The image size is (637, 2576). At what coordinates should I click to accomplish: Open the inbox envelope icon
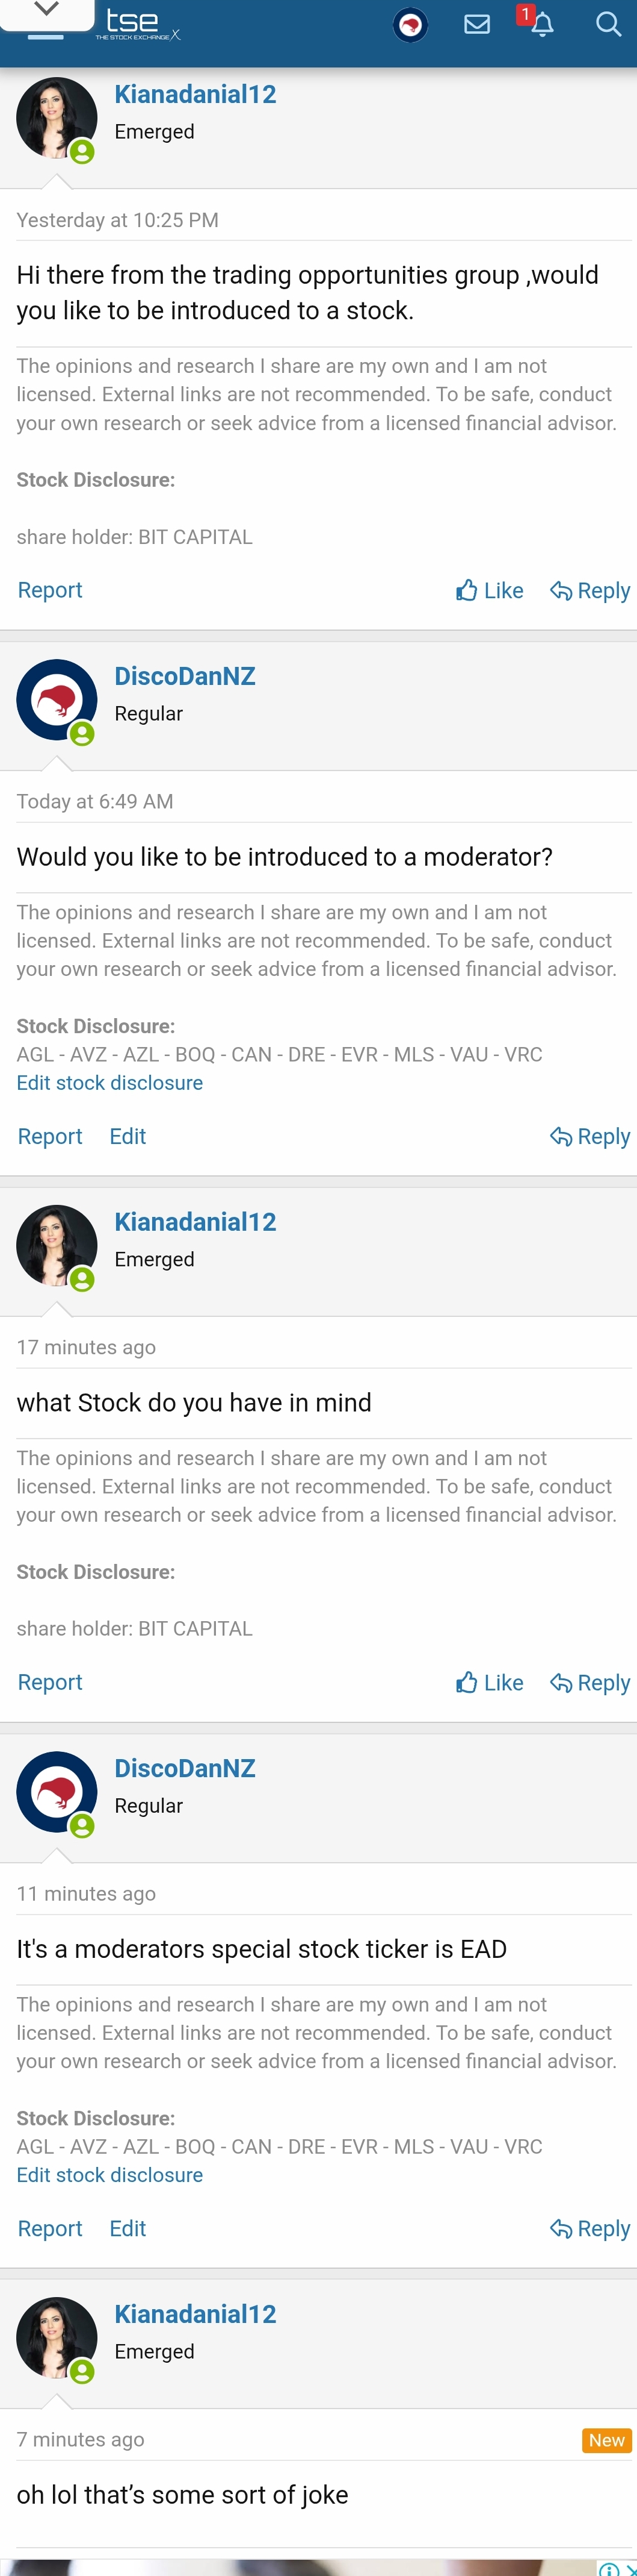(x=477, y=24)
